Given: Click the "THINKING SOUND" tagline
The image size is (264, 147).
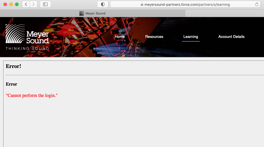Looking at the screenshot, I should (x=27, y=48).
